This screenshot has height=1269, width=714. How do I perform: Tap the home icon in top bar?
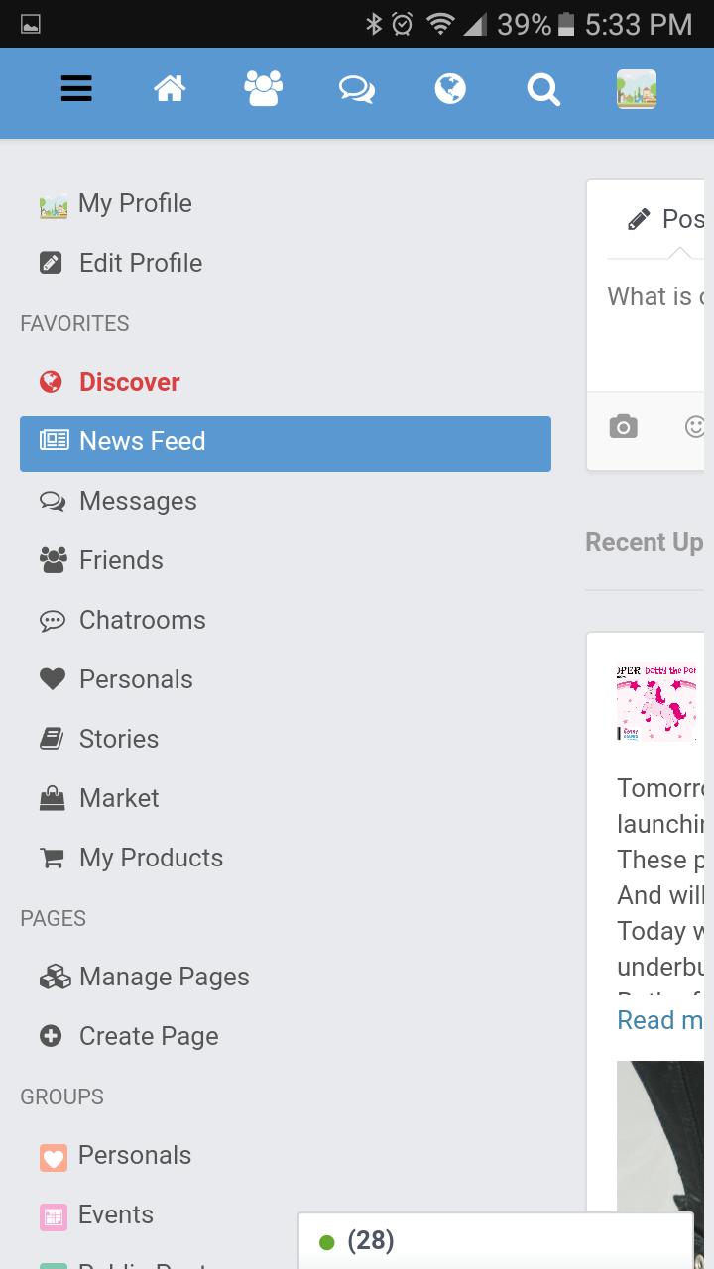170,89
